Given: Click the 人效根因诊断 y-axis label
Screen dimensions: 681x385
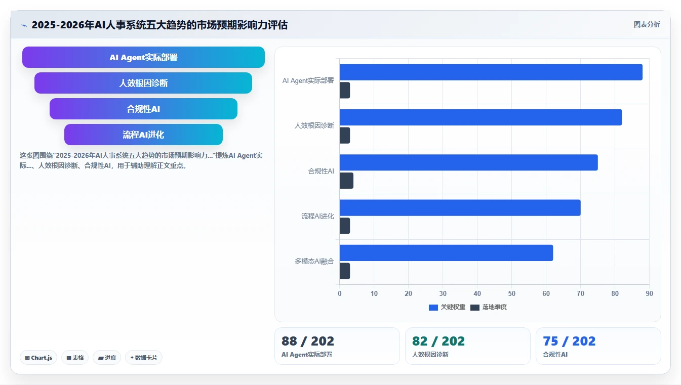Looking at the screenshot, I should pyautogui.click(x=314, y=125).
